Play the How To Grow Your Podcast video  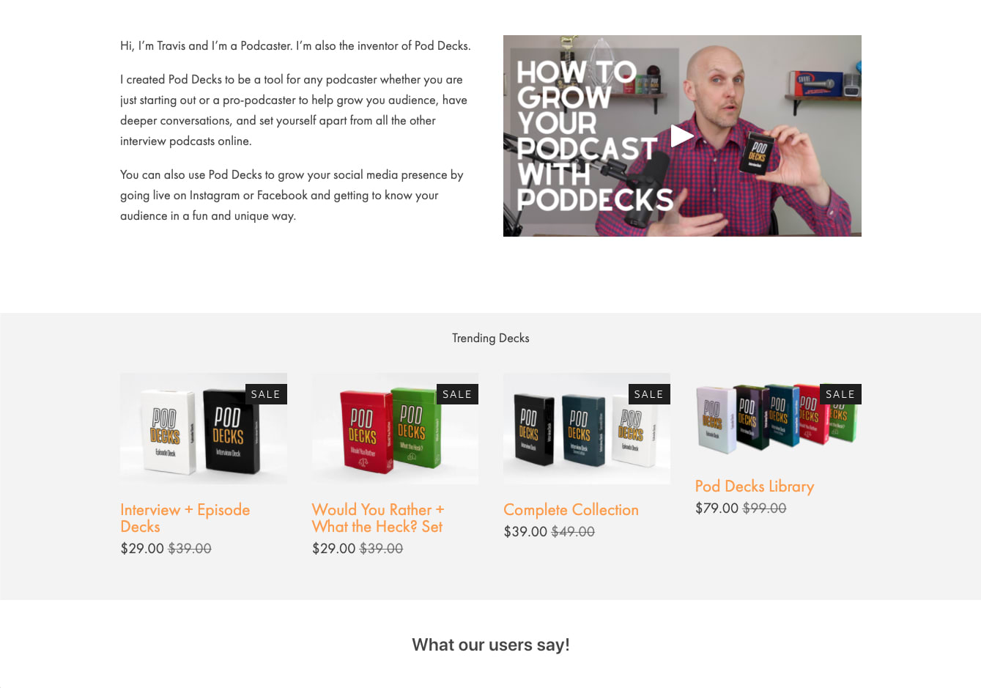pyautogui.click(x=682, y=136)
